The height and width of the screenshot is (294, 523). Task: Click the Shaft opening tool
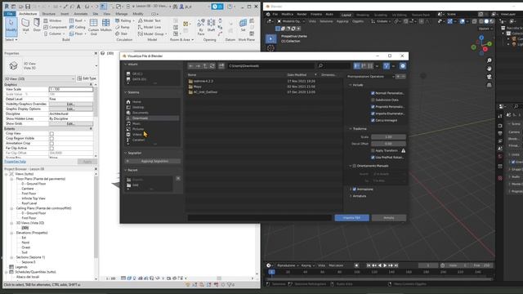pos(211,25)
